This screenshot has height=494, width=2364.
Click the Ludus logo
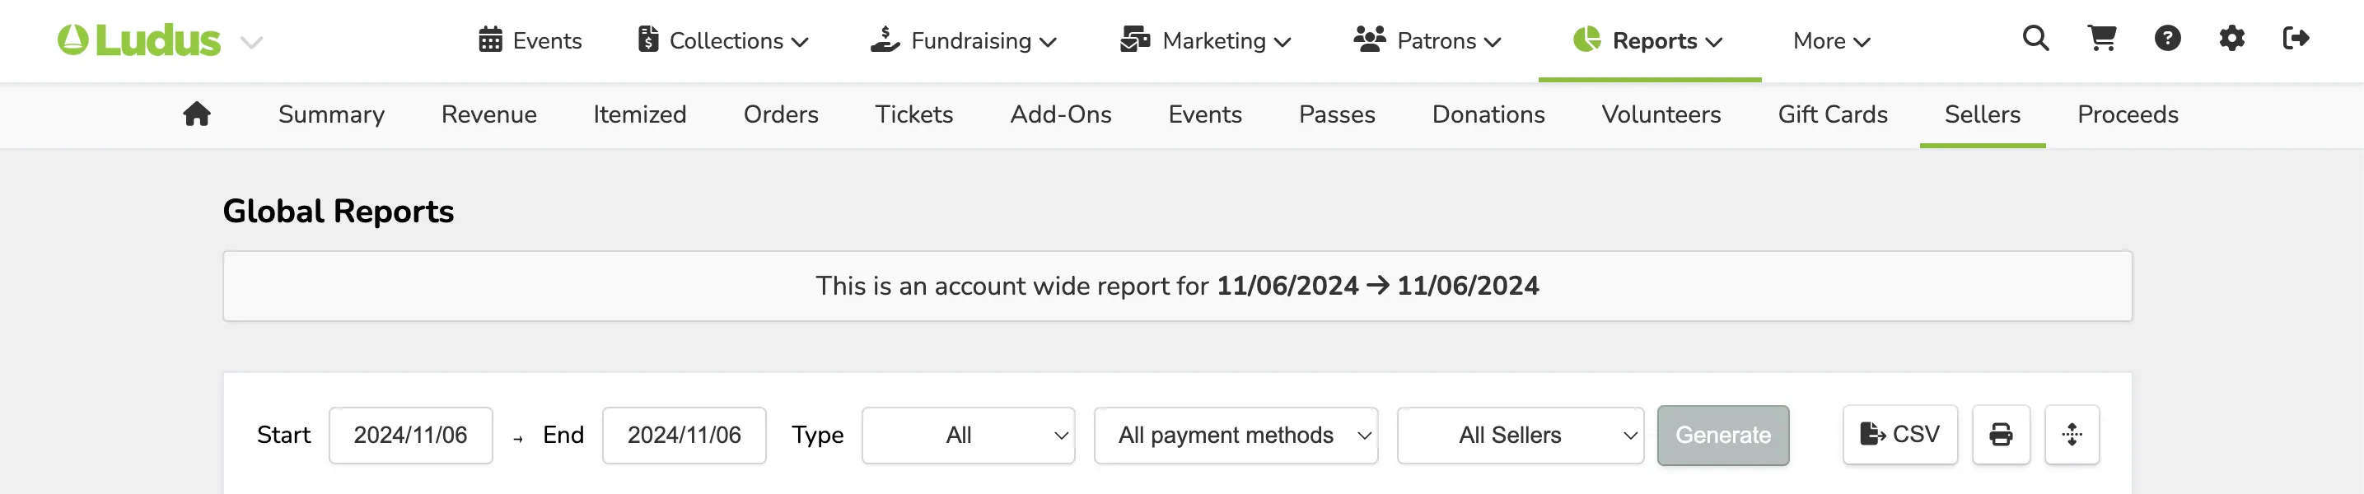click(138, 40)
